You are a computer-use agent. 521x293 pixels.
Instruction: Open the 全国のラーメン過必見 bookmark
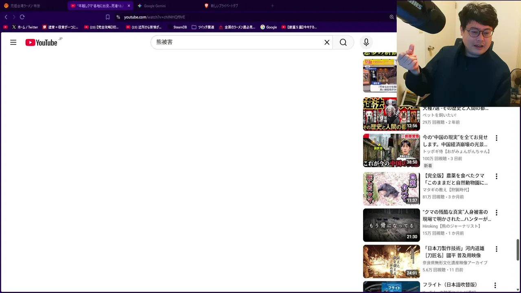click(237, 27)
